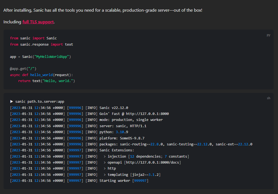Image resolution: width=278 pixels, height=194 pixels.
Task: Click the string "Hello, world." in the return statement
Action: click(x=58, y=81)
